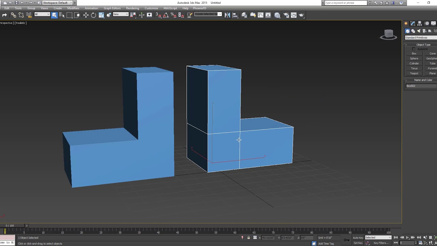Click the Use Pivot Point Center icon

(133, 15)
